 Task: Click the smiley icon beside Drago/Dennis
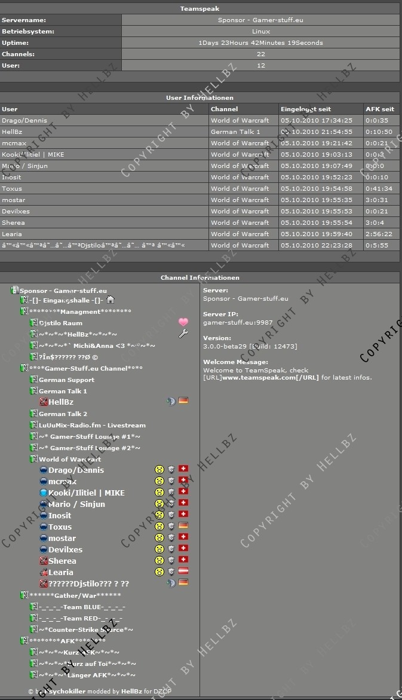[159, 470]
